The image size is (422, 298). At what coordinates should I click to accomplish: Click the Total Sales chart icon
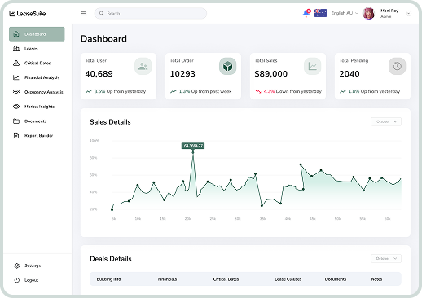(x=312, y=66)
